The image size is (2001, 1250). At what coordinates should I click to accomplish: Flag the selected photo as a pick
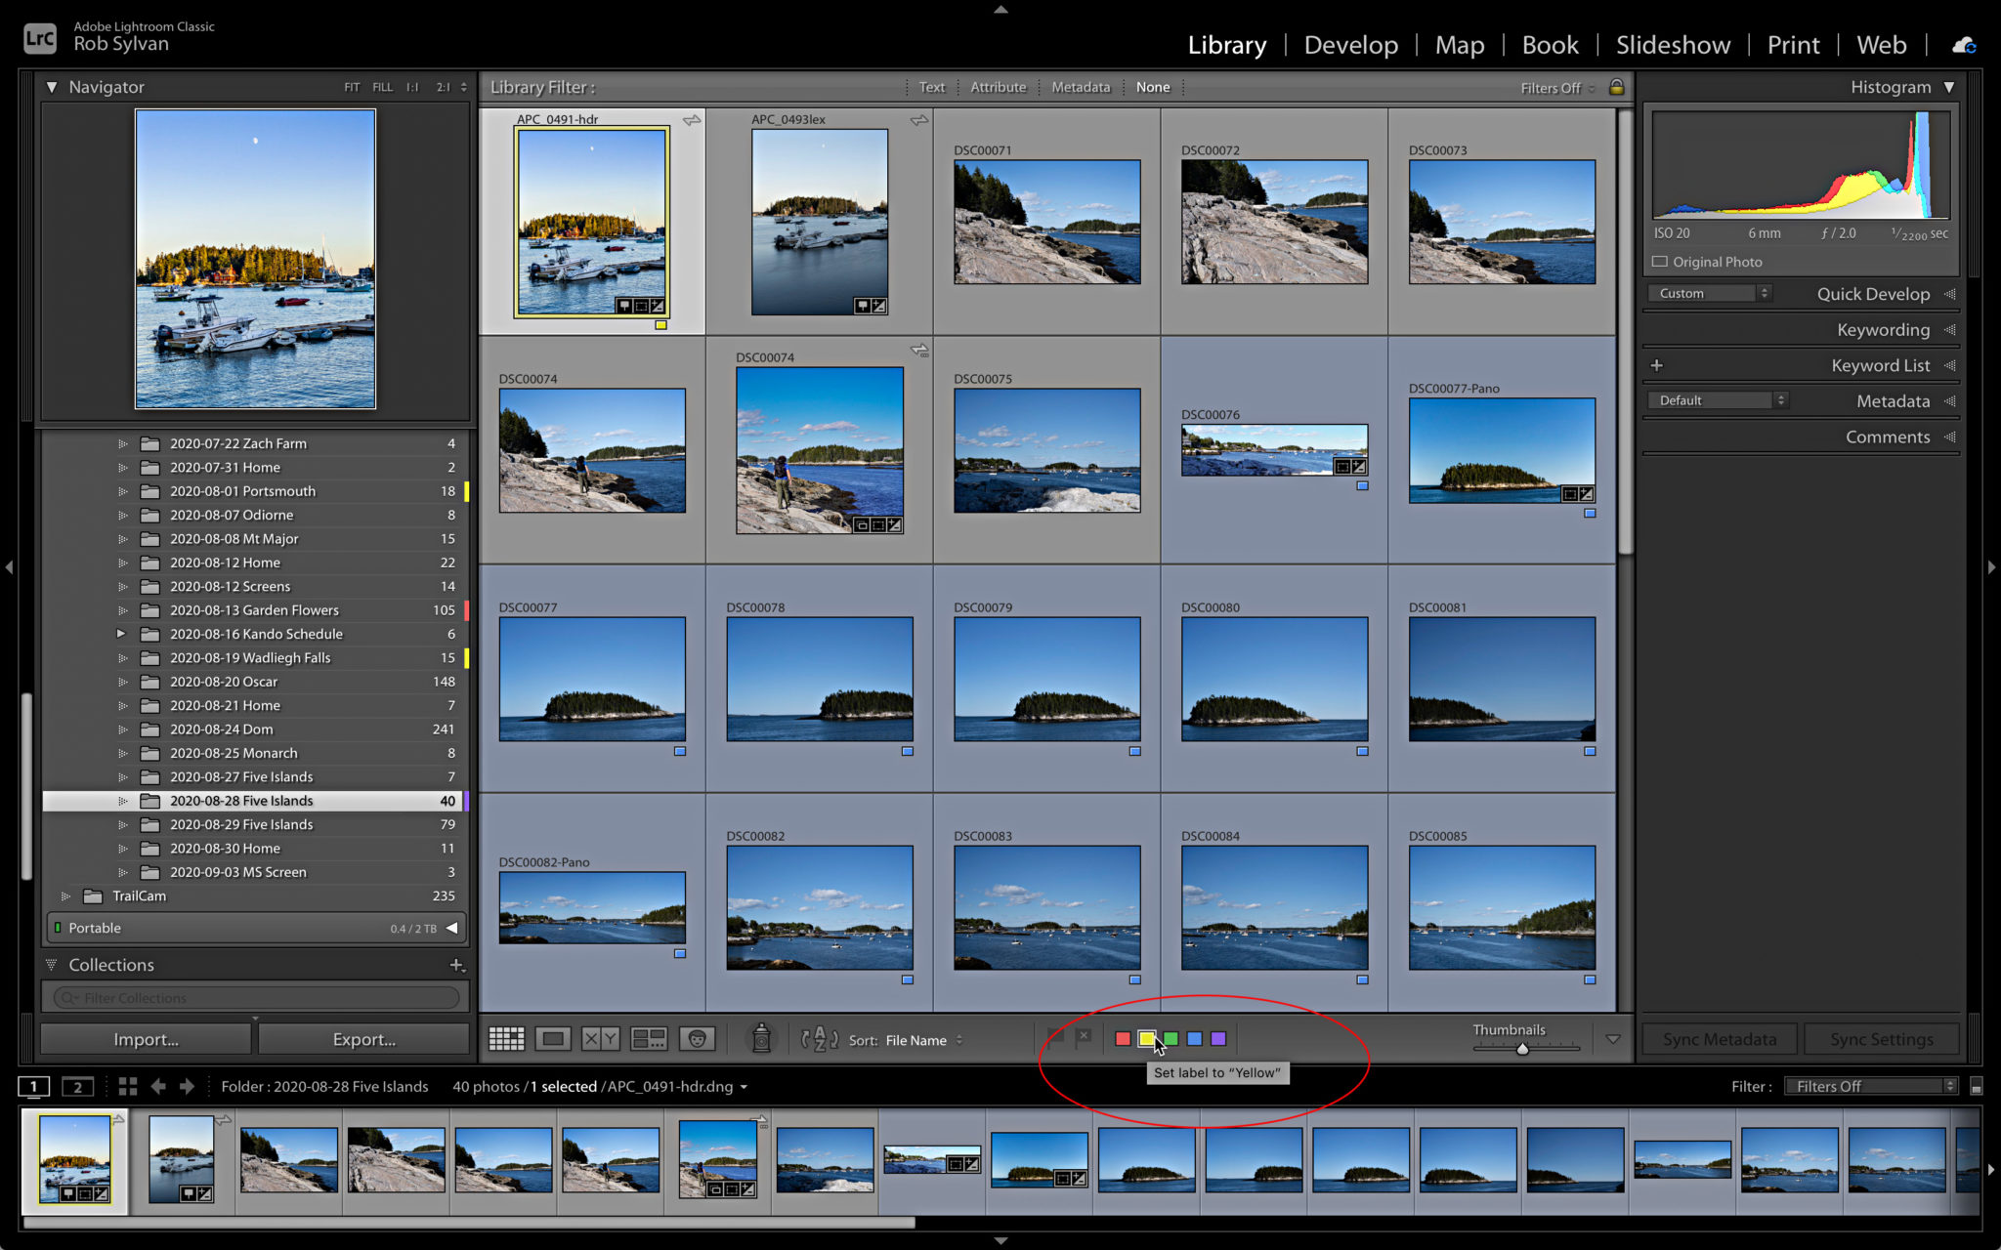1055,1038
